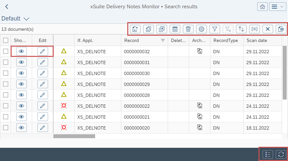
Task: Show record 0000000022 with eye icon
Action: click(22, 106)
